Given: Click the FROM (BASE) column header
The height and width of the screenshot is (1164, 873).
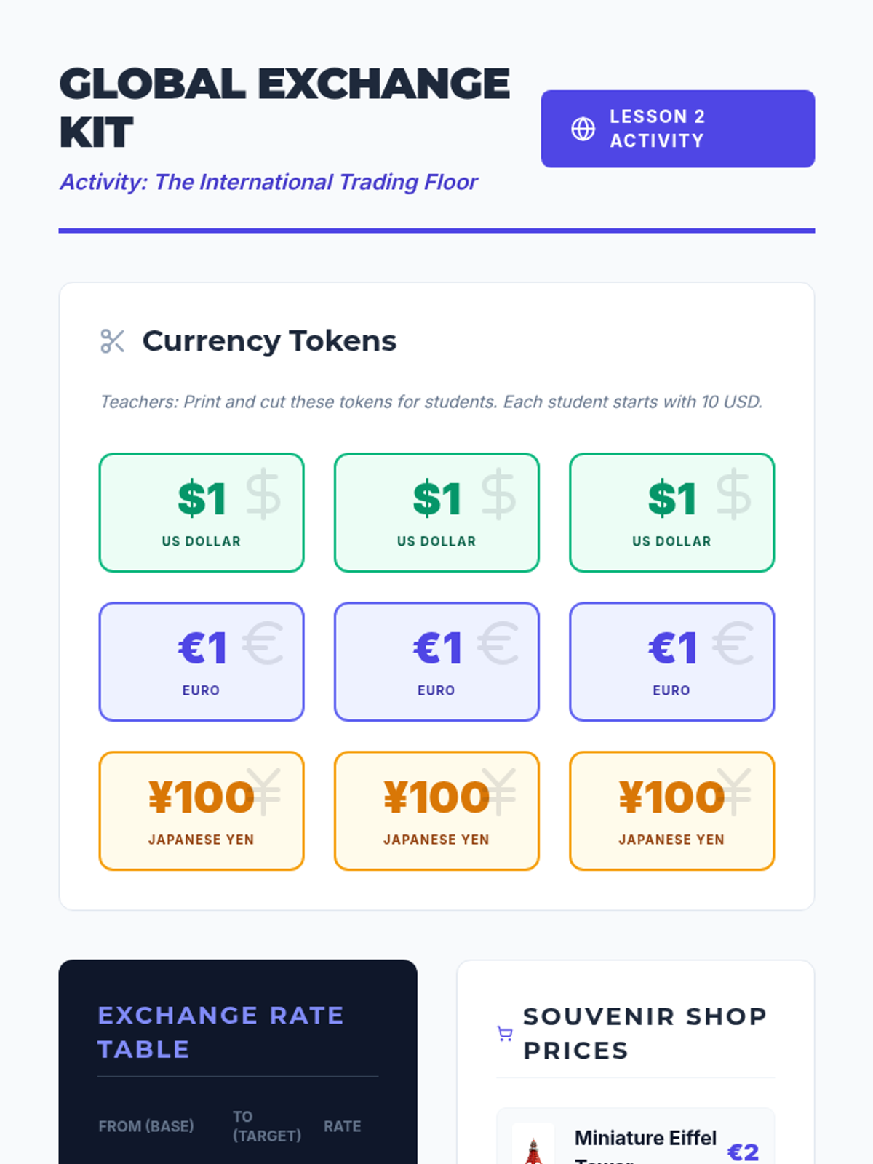Looking at the screenshot, I should [x=146, y=1126].
